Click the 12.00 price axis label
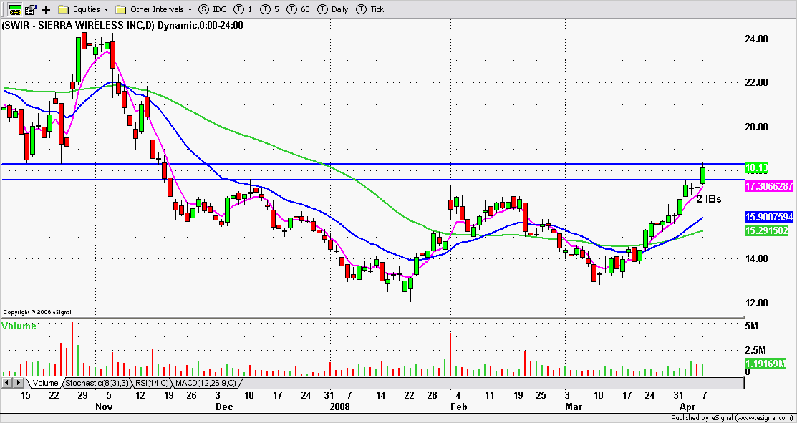The width and height of the screenshot is (797, 423). coord(757,303)
